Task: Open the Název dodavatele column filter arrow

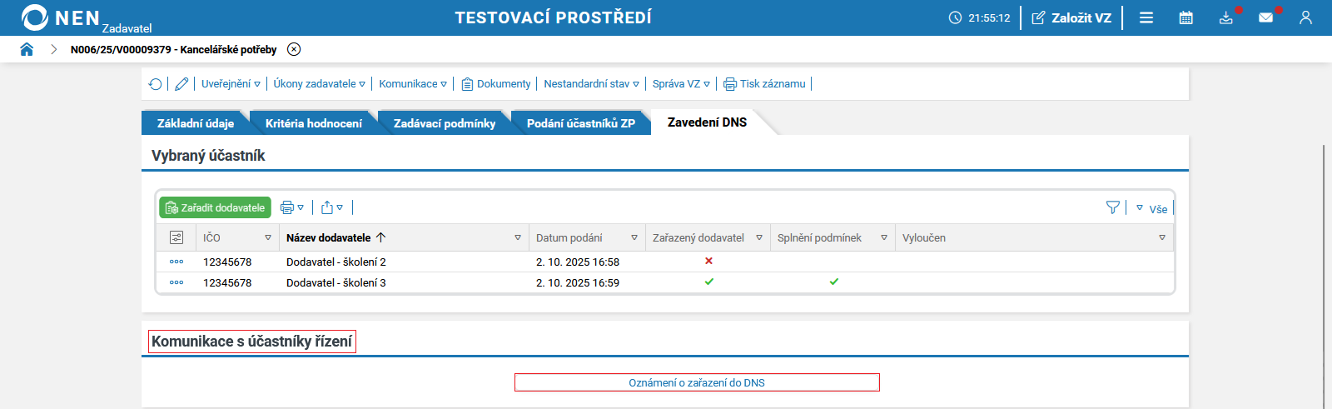Action: 518,237
